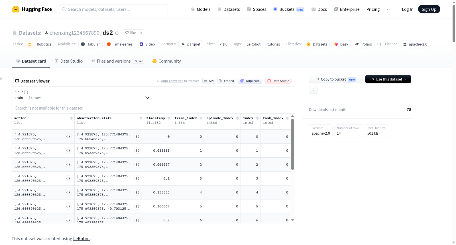Expand the navigation more-menu icon
Screen dimensions: 456x245
click(389, 9)
